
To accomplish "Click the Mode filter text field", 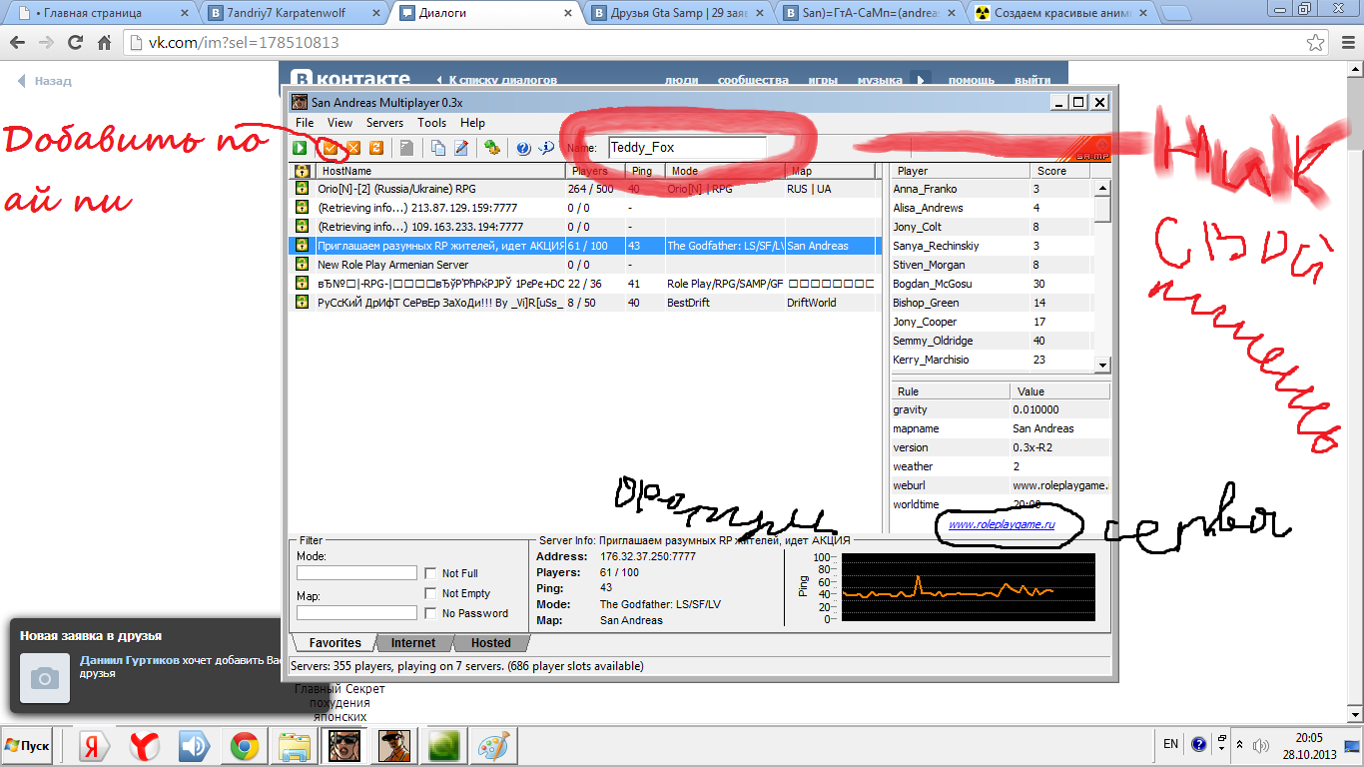I will tap(356, 573).
